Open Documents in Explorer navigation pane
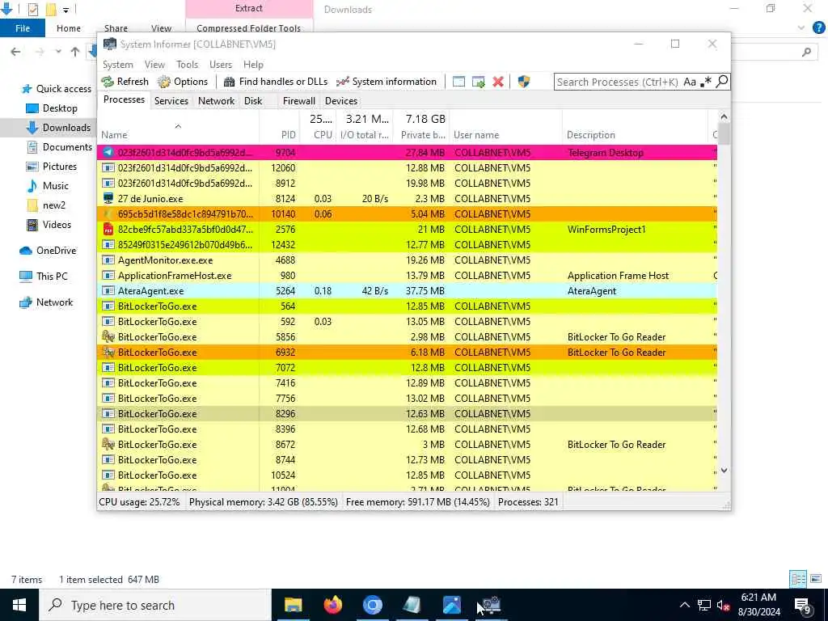The width and height of the screenshot is (828, 621). (59, 147)
